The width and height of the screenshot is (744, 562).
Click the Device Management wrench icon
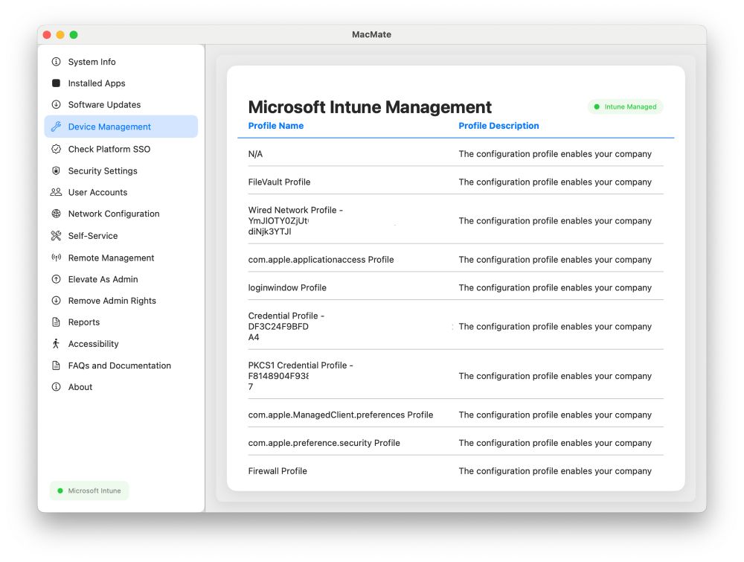coord(56,127)
